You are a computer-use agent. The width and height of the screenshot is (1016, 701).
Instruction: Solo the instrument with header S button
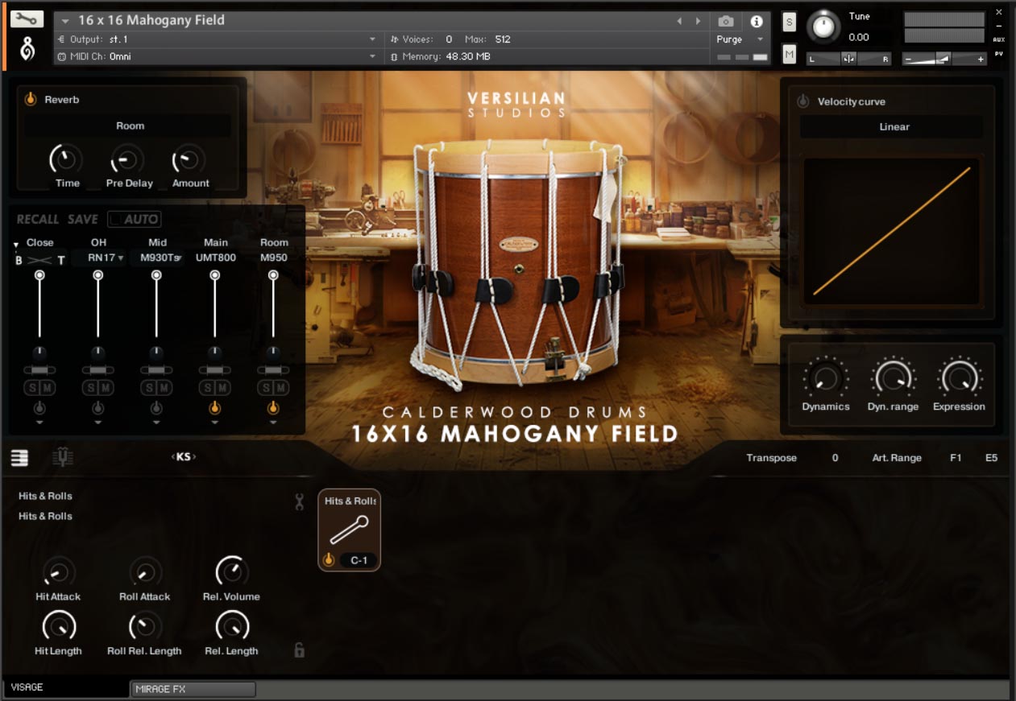790,22
